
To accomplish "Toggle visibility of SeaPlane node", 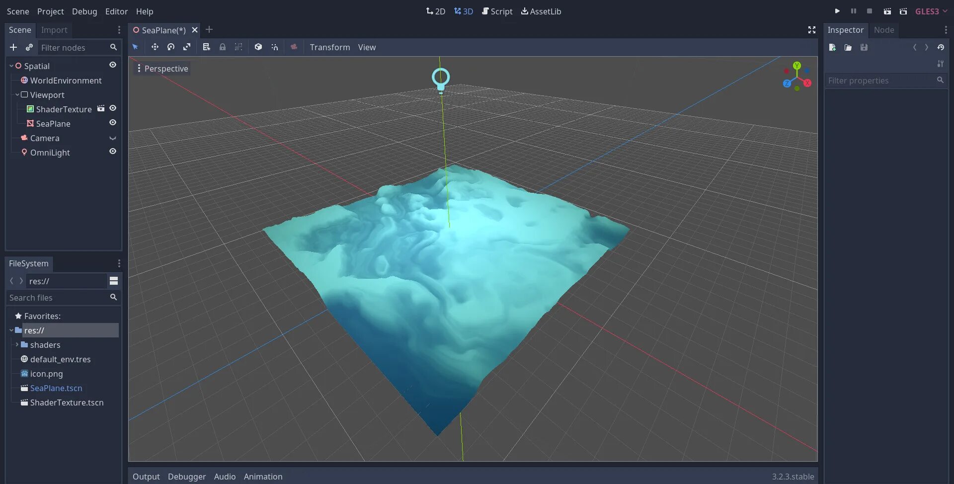I will [113, 123].
